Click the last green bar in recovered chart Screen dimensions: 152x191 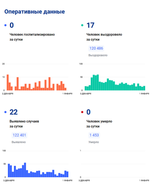(144, 88)
